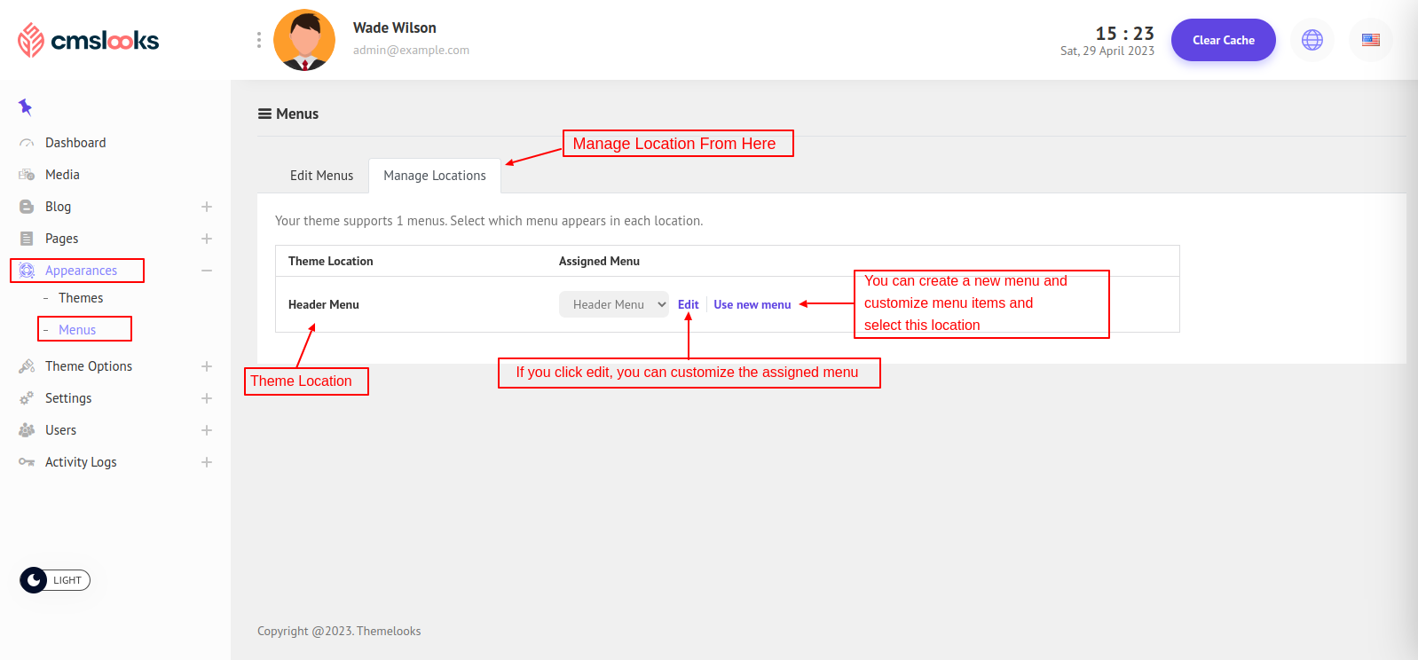The height and width of the screenshot is (660, 1418).
Task: Open Activity Logs in the sidebar
Action: point(81,462)
